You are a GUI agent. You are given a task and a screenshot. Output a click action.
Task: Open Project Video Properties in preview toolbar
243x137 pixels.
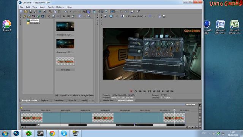click(x=105, y=16)
